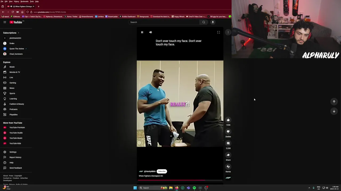The width and height of the screenshot is (341, 191).
Task: Open Fashion & Beauty
Action: [17, 104]
